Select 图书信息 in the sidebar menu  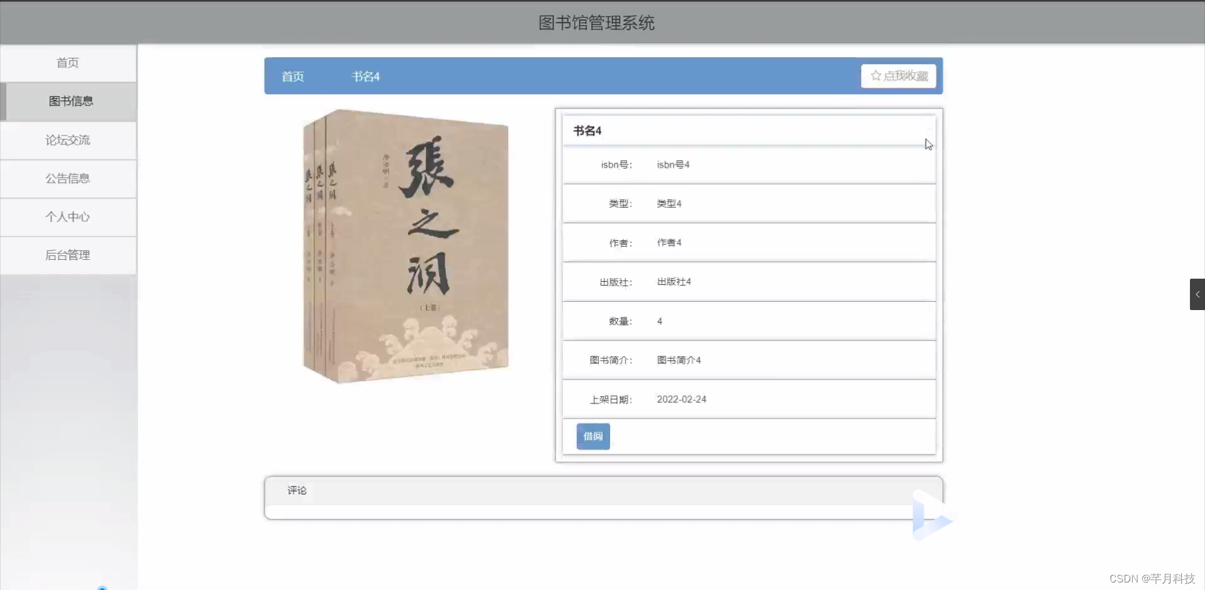tap(69, 101)
